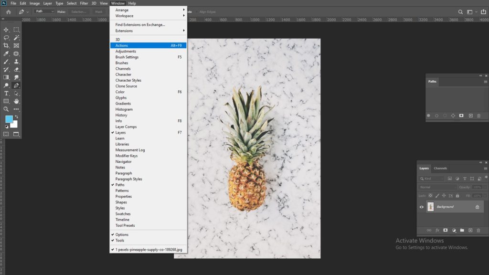The height and width of the screenshot is (275, 489).
Task: Open Brush Settings from the Window menu
Action: 148,57
